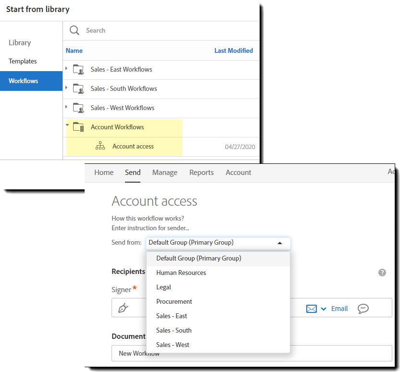Viewport: 400px width, 372px height.
Task: Choose Procurement from the group list
Action: tap(218, 302)
